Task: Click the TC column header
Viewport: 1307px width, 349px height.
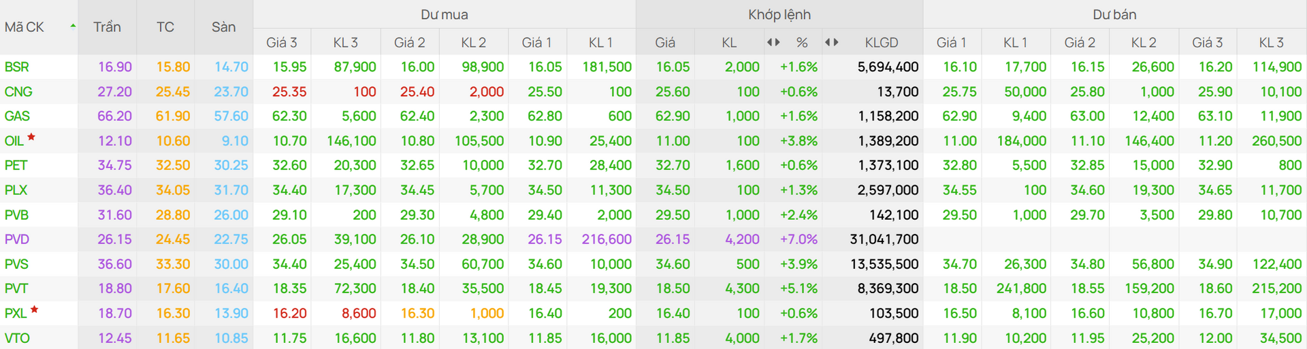Action: pos(165,27)
